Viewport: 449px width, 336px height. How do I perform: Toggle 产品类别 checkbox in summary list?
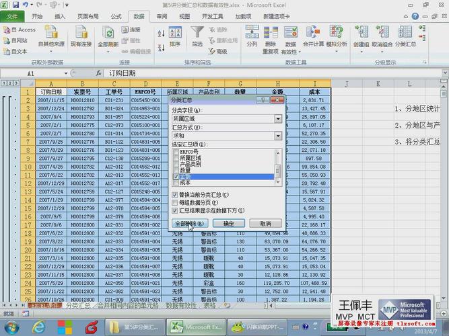click(176, 165)
